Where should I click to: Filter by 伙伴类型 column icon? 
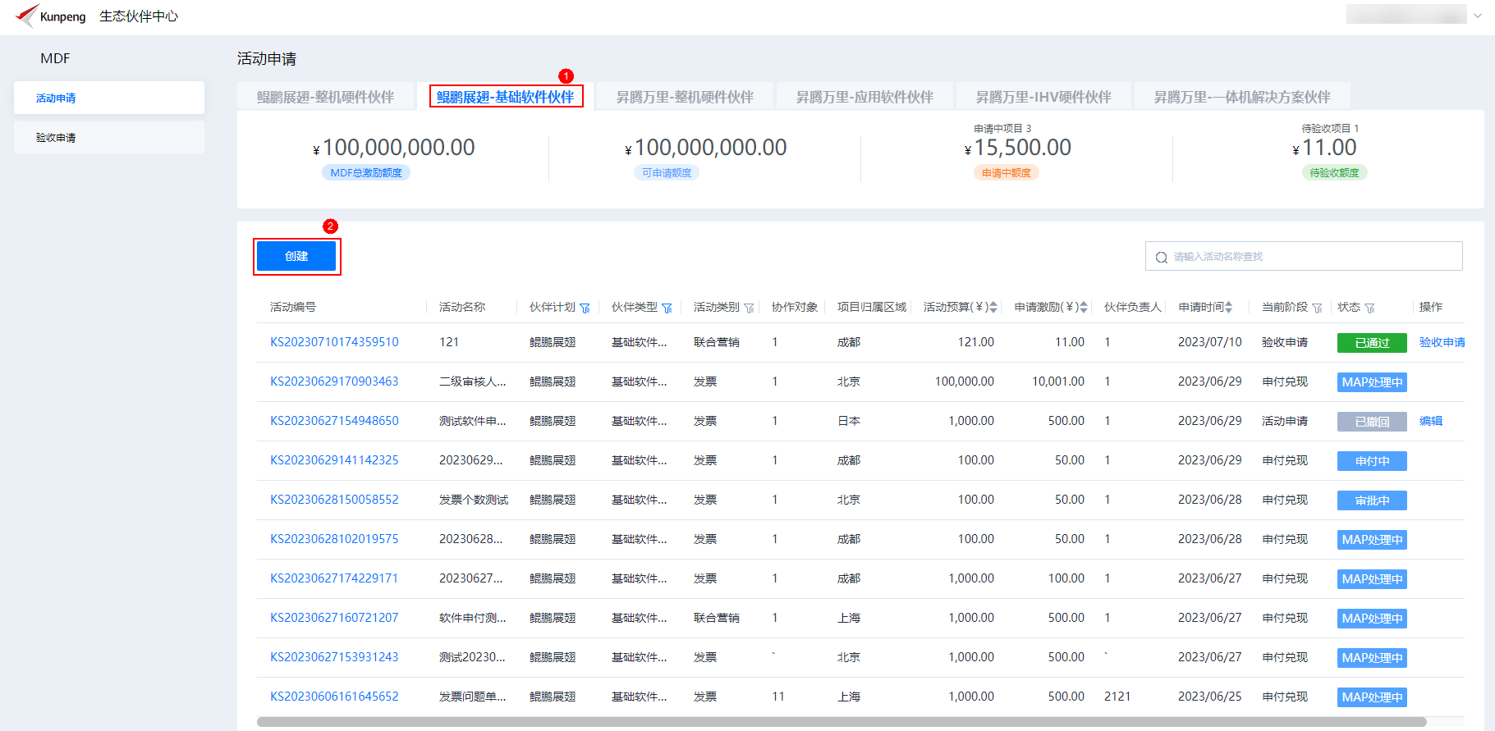667,308
